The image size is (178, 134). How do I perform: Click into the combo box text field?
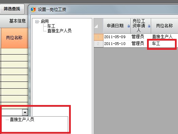[12, 113]
